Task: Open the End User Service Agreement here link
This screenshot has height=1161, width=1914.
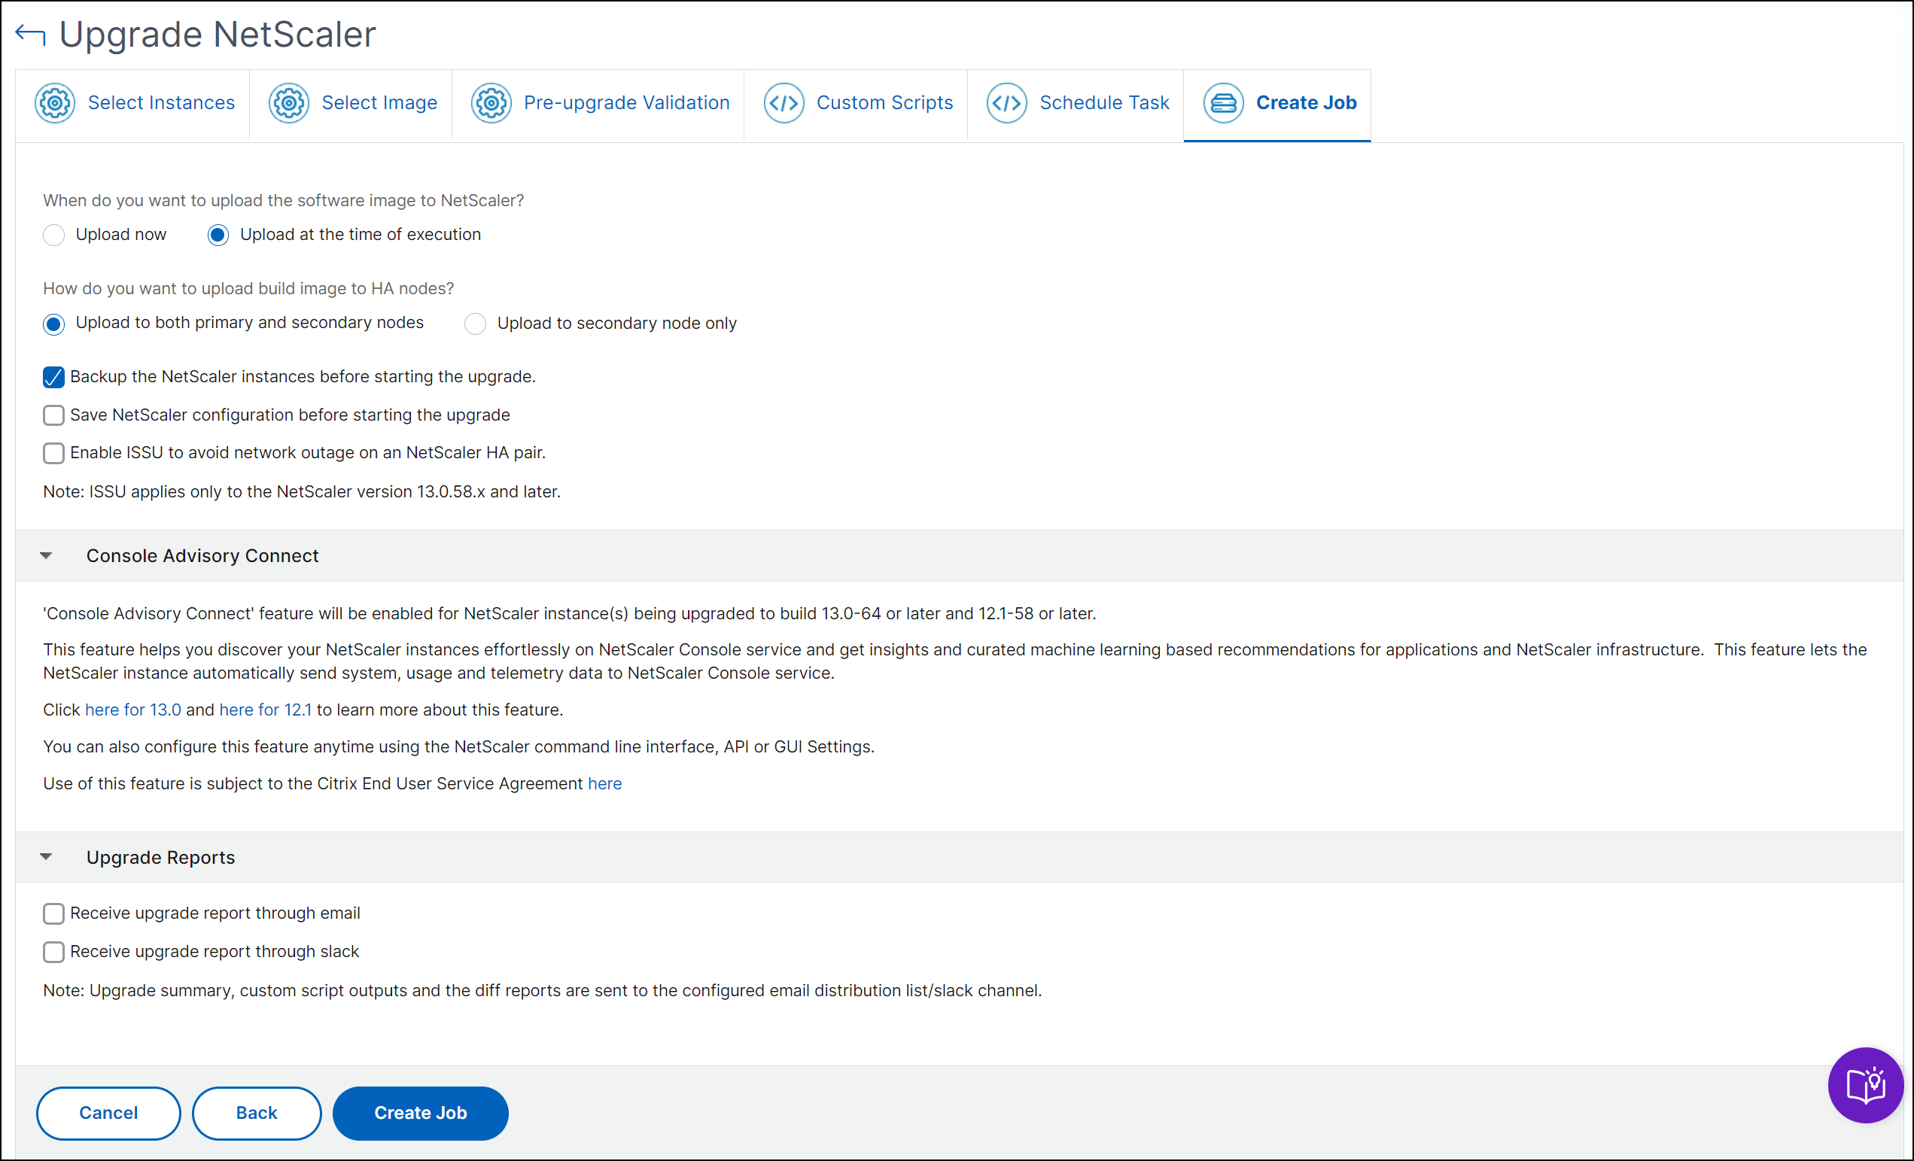Action: pyautogui.click(x=605, y=783)
